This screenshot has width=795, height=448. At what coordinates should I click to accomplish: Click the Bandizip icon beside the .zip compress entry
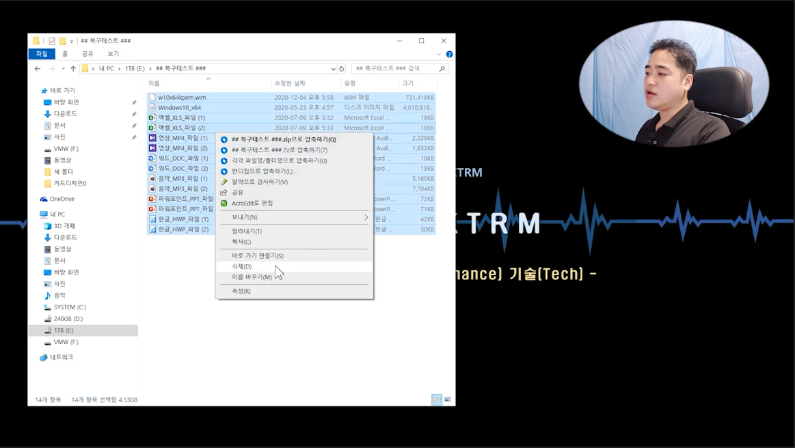[x=224, y=139]
